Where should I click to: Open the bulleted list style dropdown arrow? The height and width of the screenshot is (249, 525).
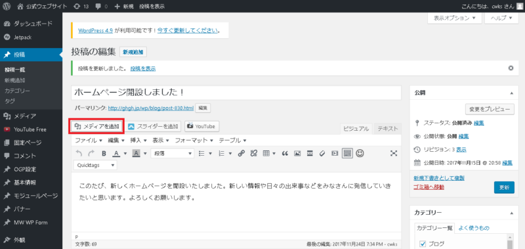[x=211, y=154]
